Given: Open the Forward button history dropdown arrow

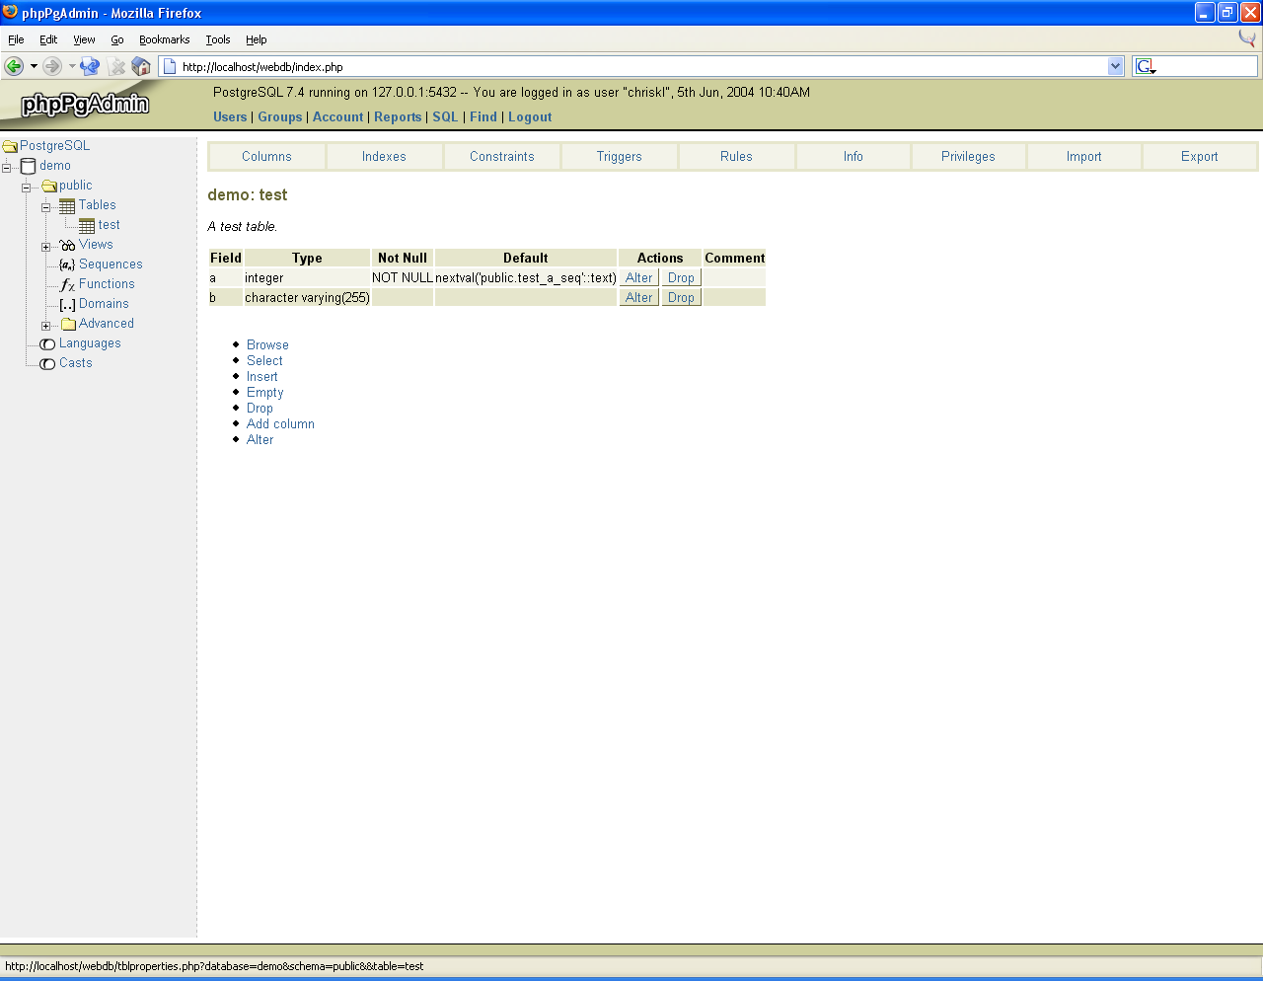Looking at the screenshot, I should pyautogui.click(x=72, y=66).
